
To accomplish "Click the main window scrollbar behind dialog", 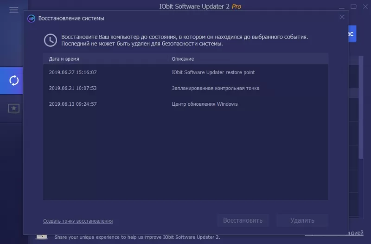I will pos(361,107).
